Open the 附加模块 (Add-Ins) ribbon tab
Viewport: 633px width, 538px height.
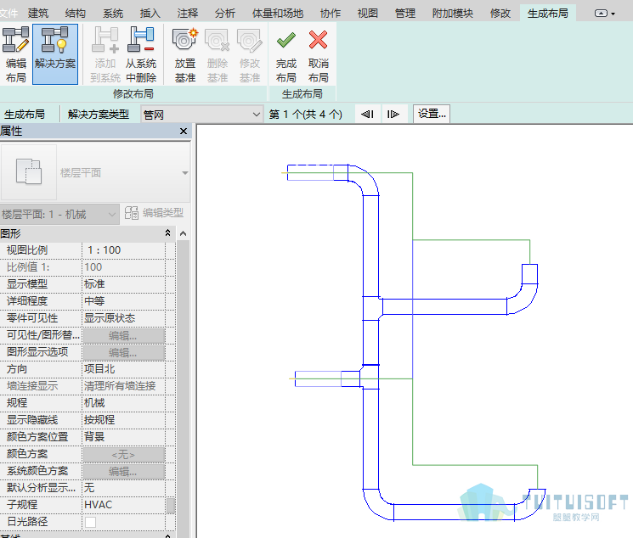(x=452, y=14)
